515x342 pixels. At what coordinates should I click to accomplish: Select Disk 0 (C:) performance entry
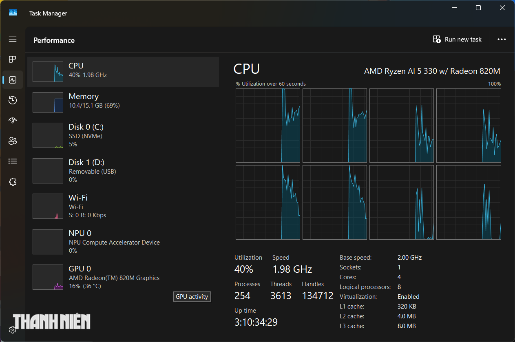click(x=123, y=135)
